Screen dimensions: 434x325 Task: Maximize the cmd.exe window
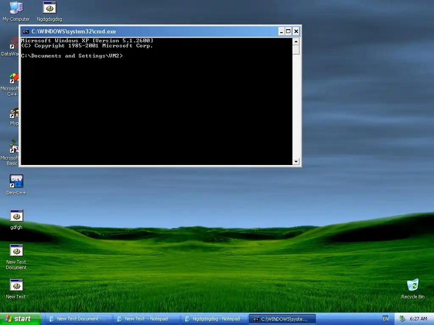click(288, 31)
